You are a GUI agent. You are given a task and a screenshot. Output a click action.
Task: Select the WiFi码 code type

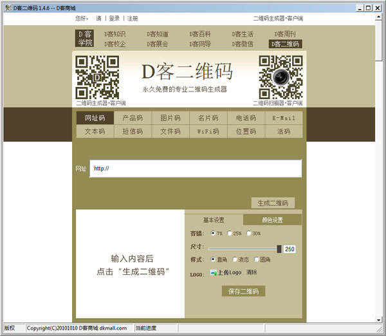[x=208, y=131]
